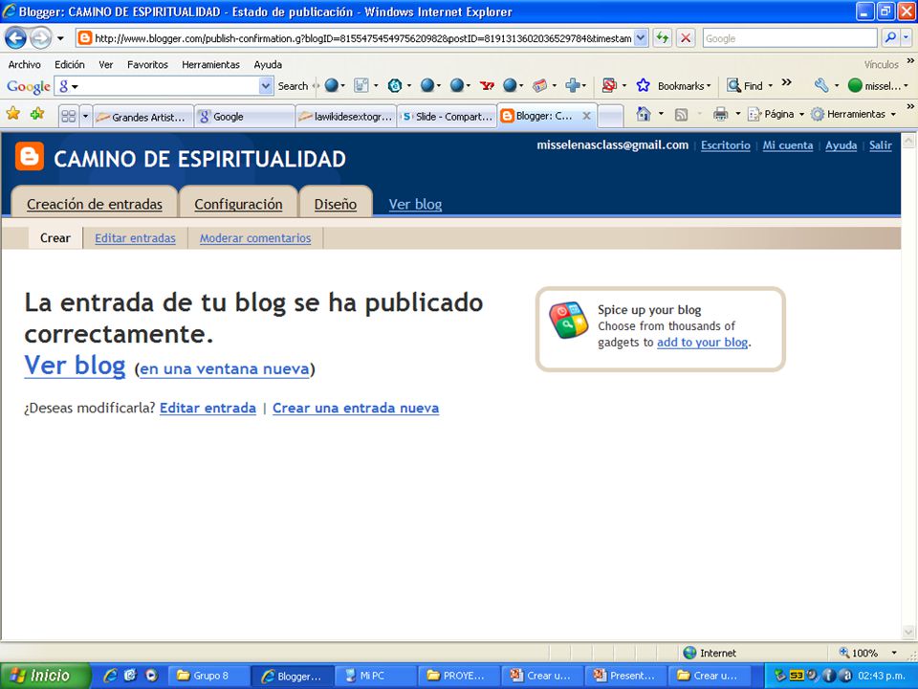Open the Mi PC taskbar button
This screenshot has height=689, width=918.
(x=375, y=676)
